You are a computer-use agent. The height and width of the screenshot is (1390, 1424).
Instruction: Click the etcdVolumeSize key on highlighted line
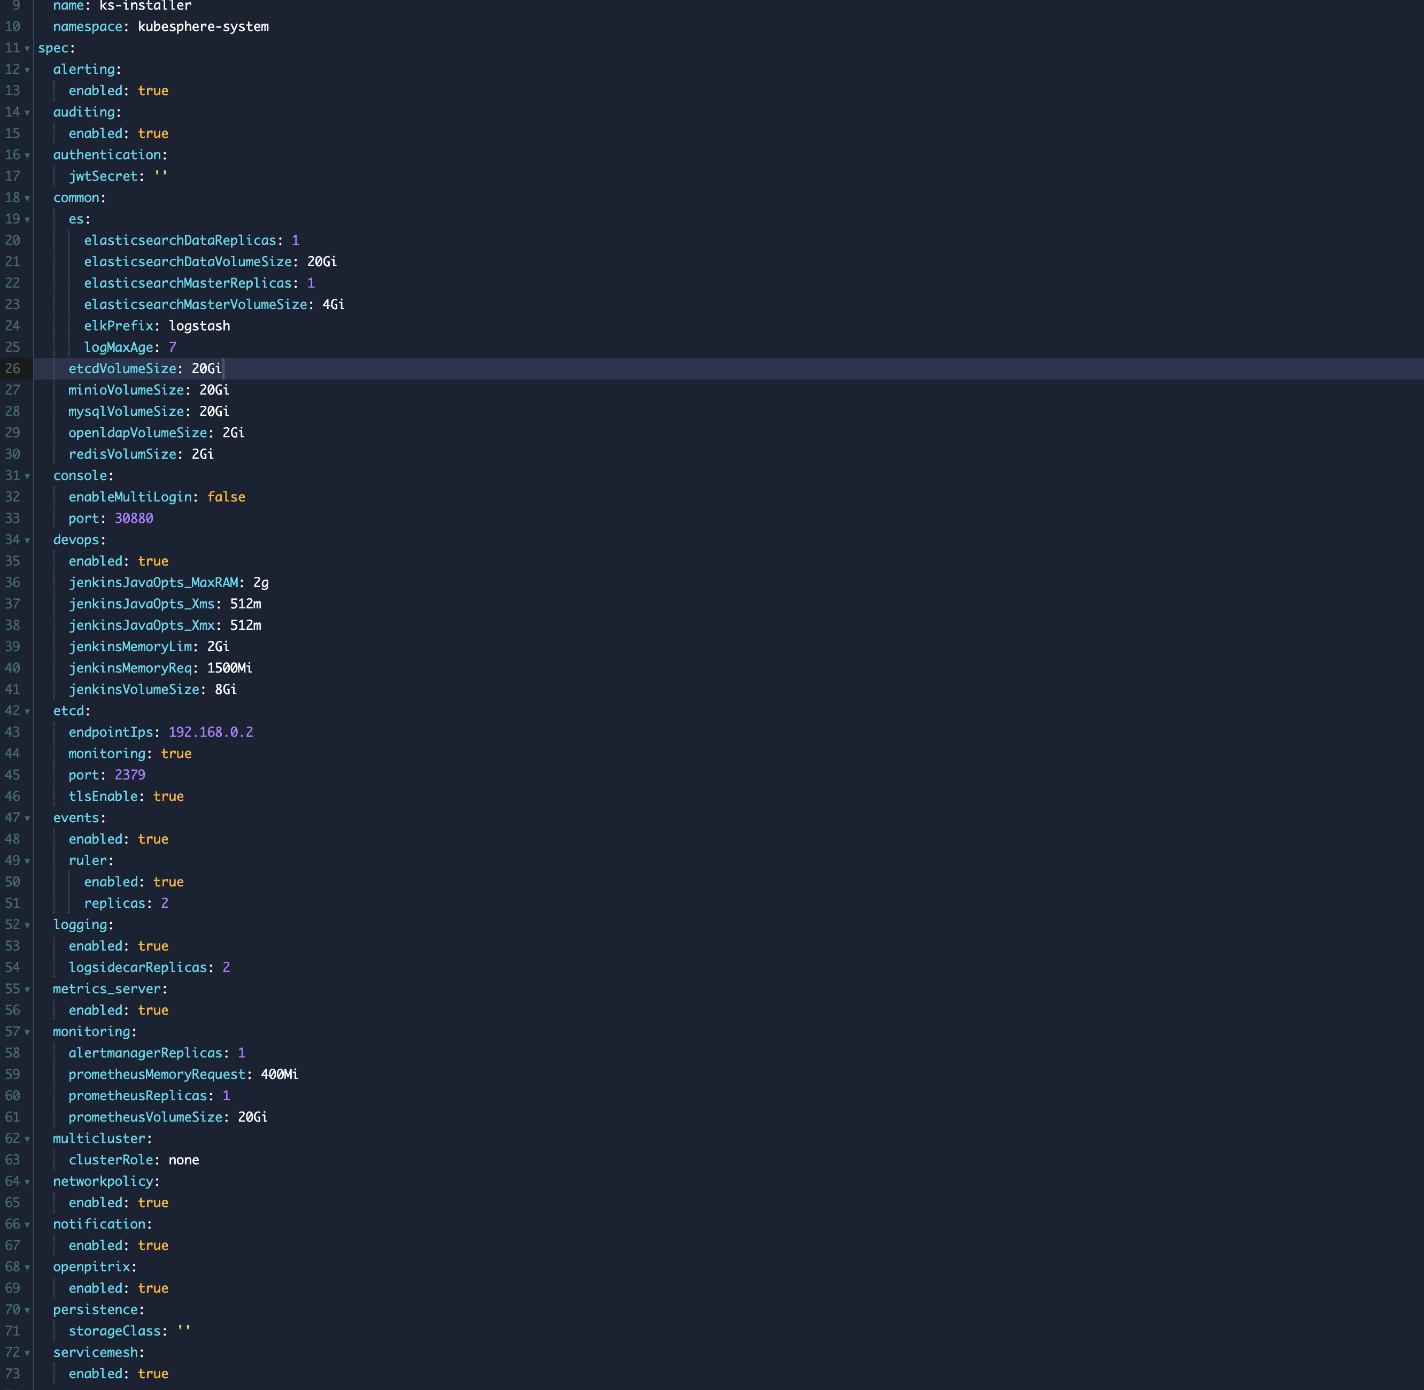122,369
